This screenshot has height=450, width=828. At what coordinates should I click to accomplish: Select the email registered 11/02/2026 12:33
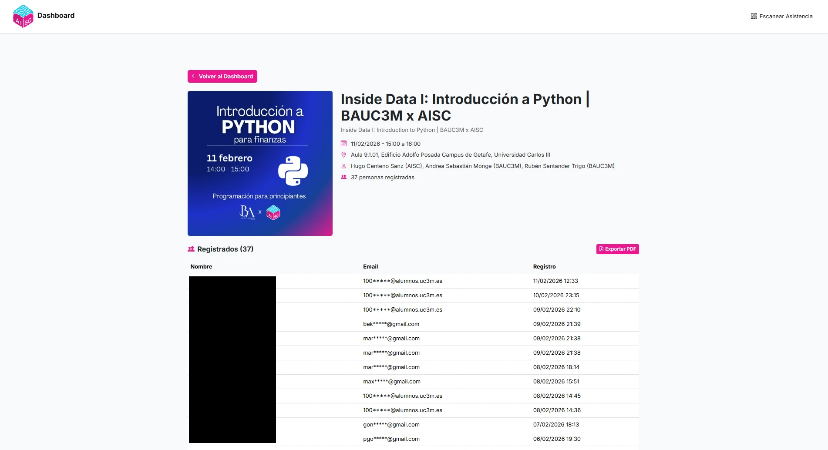[x=403, y=281]
